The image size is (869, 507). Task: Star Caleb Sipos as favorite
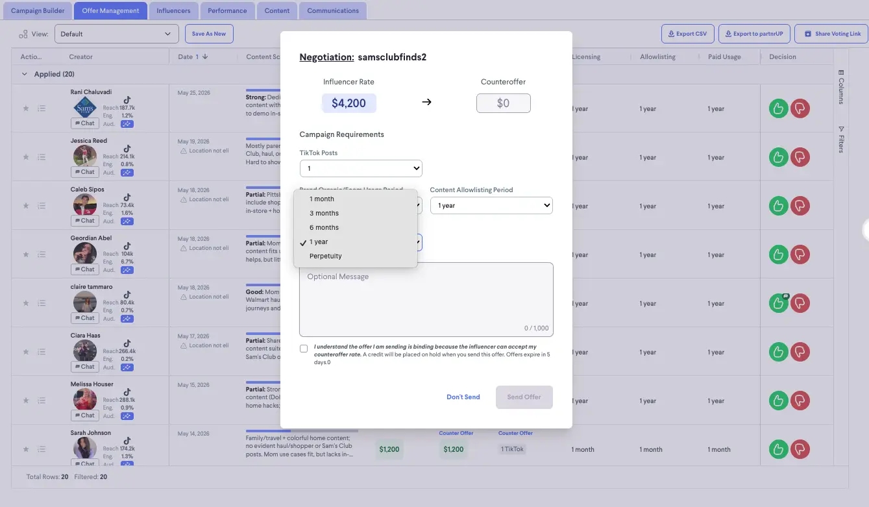[x=26, y=206]
